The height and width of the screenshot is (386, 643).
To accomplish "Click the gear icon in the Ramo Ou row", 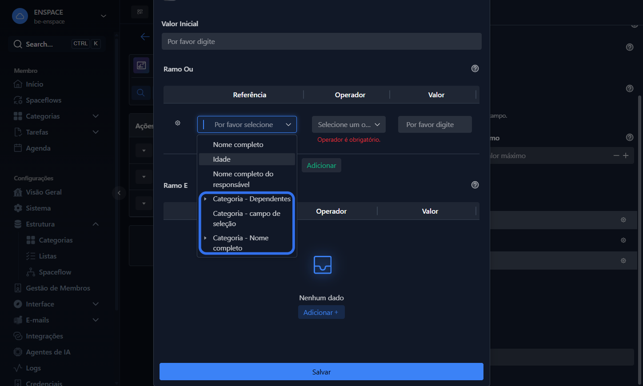I will 178,123.
